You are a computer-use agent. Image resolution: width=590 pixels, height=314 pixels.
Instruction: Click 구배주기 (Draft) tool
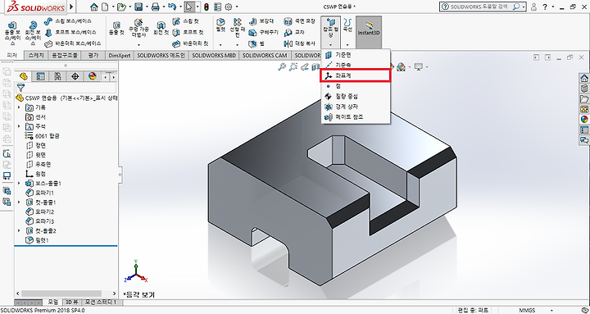pos(263,33)
